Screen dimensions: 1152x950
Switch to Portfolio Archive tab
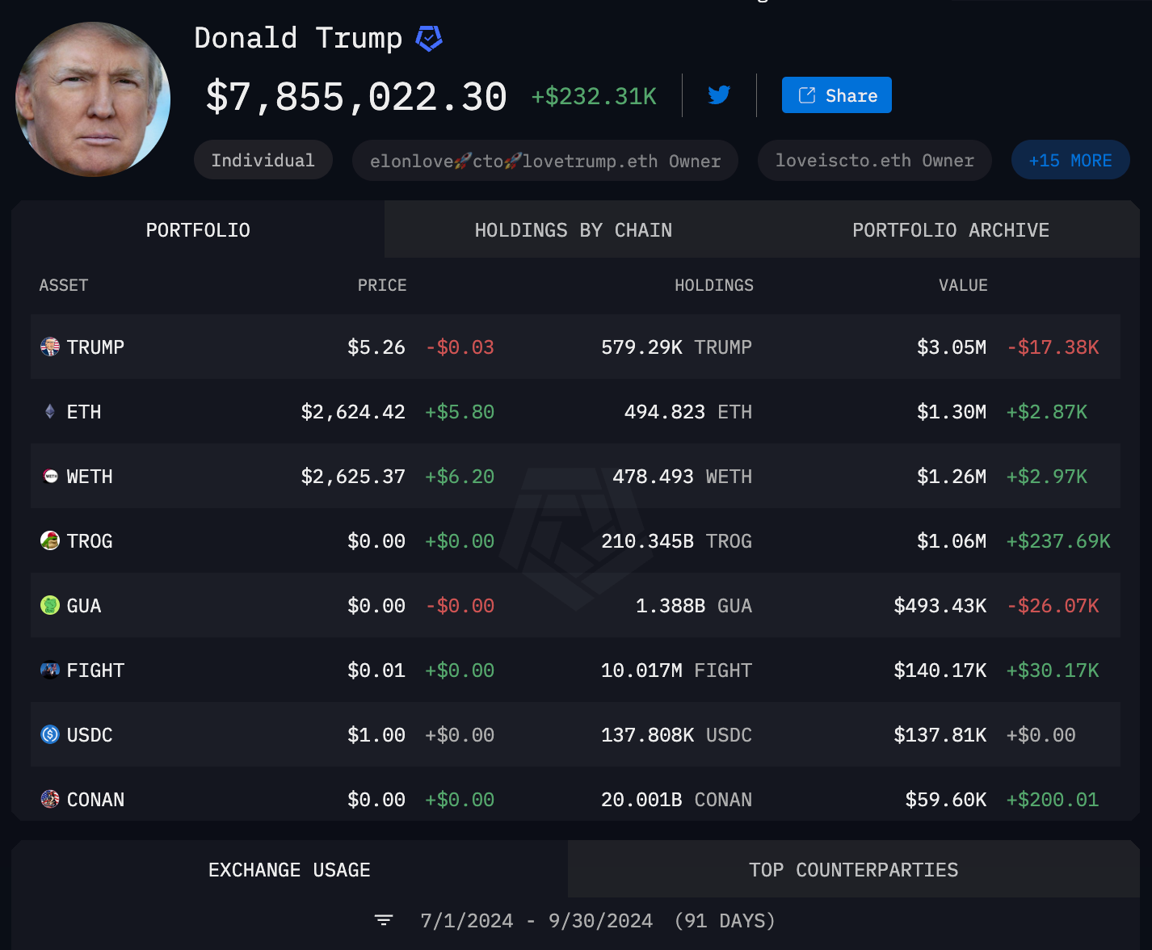click(x=951, y=230)
